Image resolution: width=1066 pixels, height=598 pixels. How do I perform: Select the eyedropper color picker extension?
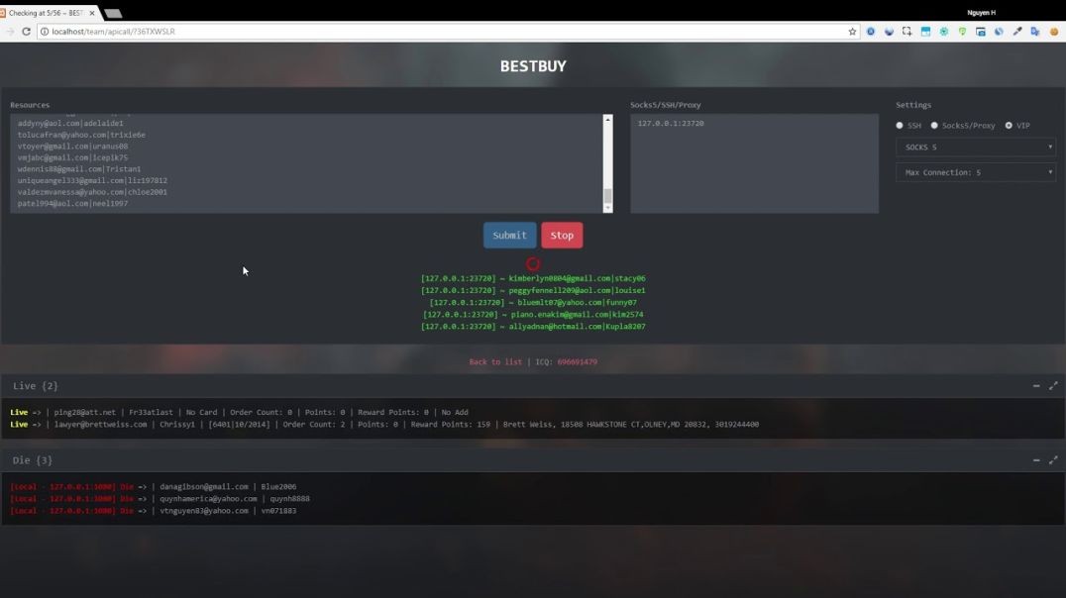(1017, 32)
